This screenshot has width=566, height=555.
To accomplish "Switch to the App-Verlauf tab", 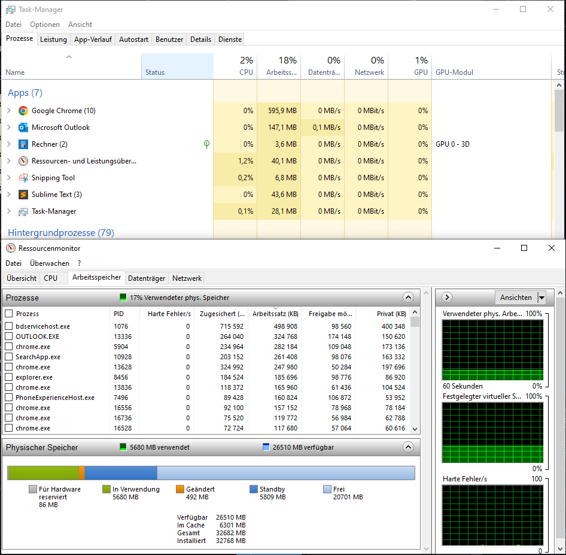I will 93,40.
